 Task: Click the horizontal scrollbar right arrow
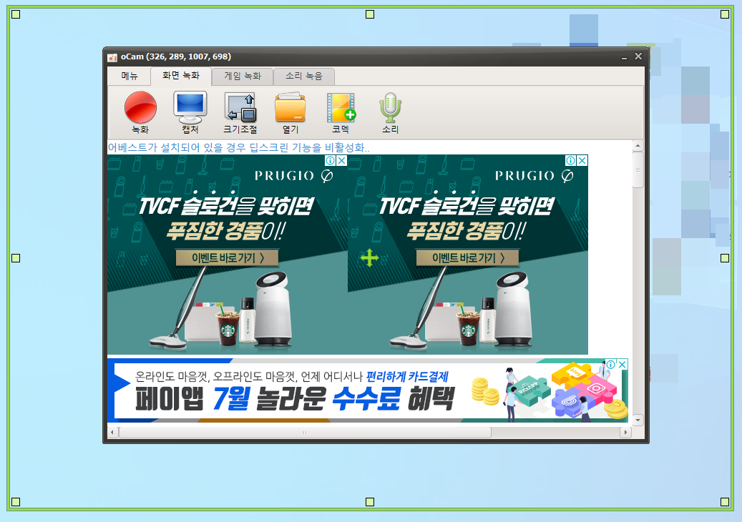(625, 432)
